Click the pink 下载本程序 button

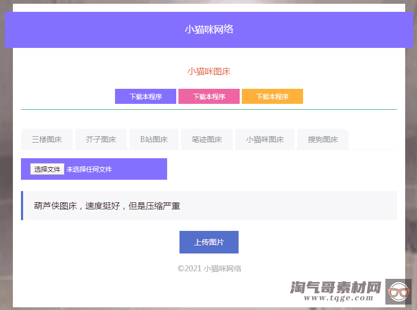(209, 96)
